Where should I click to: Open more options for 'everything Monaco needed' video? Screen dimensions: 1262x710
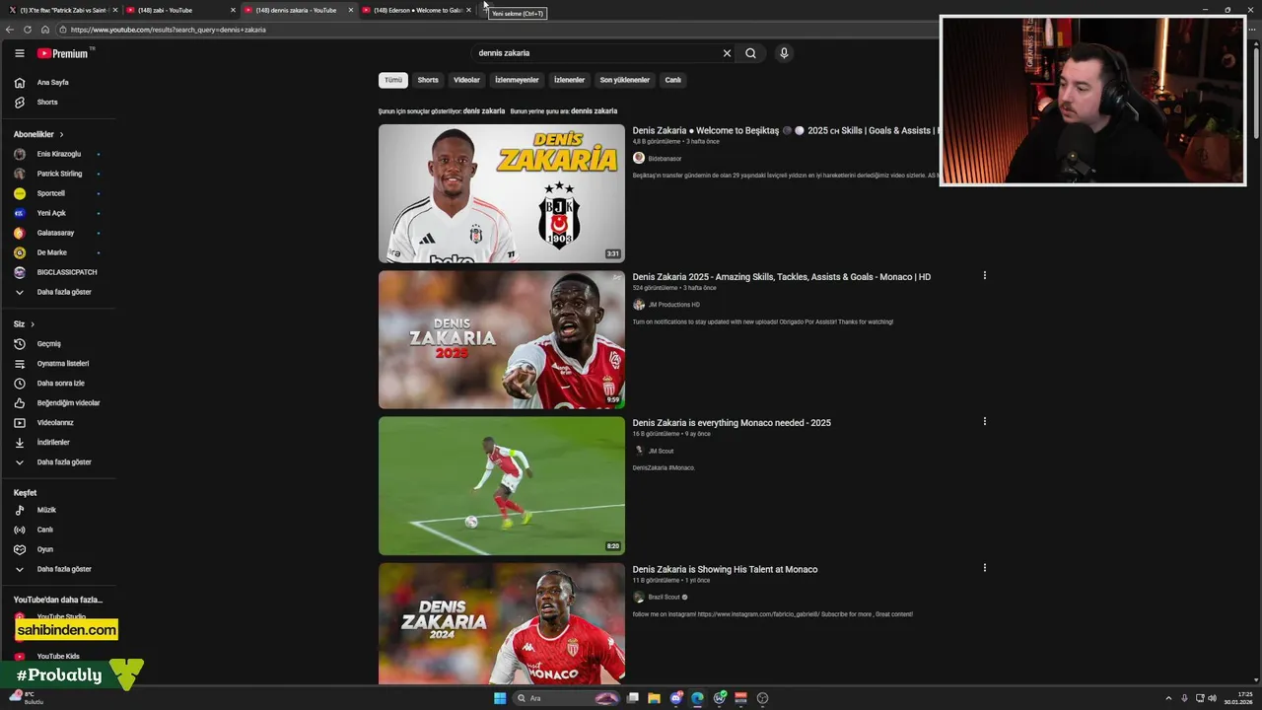tap(984, 422)
